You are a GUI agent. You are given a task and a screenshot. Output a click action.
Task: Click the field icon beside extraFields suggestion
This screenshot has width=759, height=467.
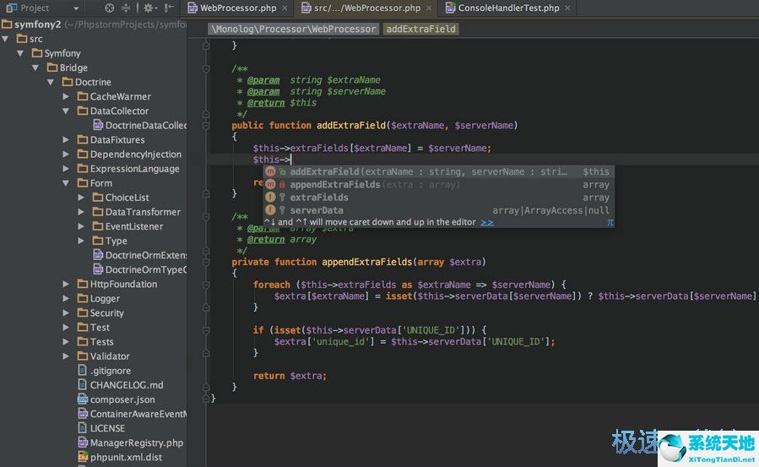tap(270, 197)
